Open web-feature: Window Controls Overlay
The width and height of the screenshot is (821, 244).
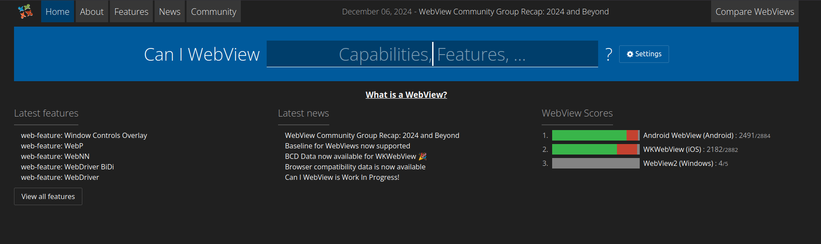point(84,135)
